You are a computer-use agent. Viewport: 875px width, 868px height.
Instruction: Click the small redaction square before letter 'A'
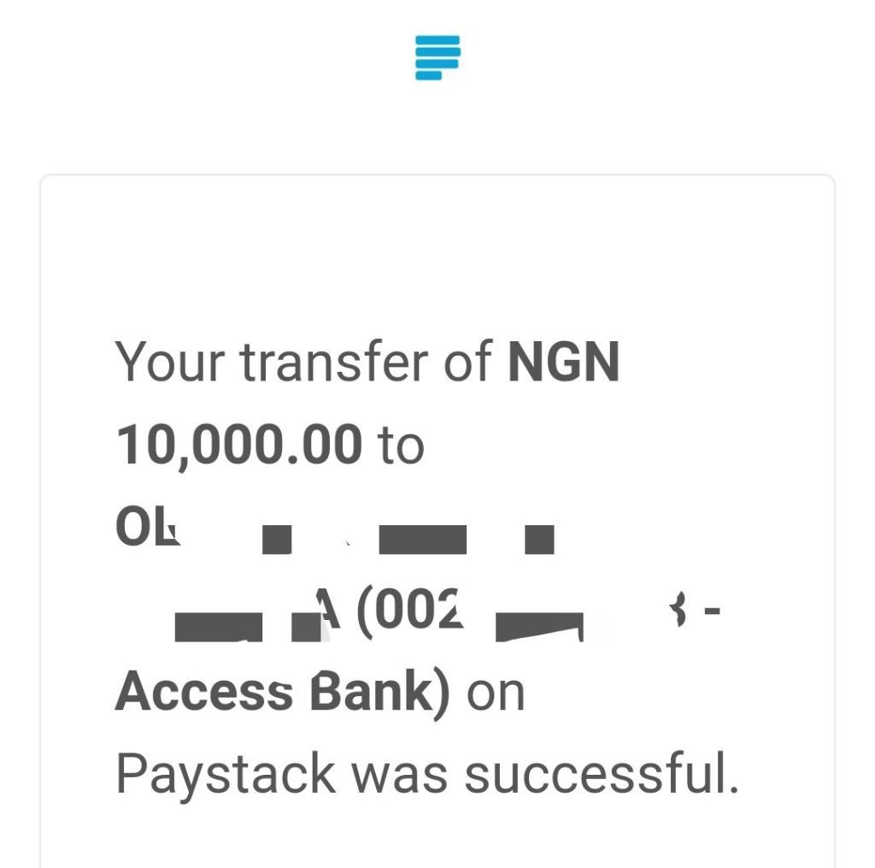307,627
